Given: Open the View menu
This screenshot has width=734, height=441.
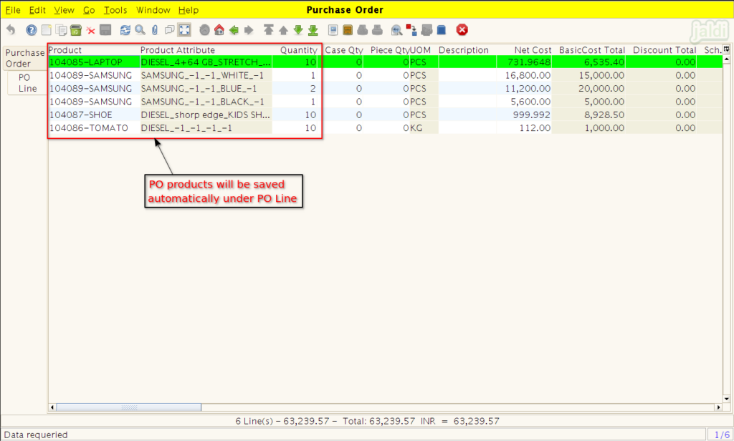Looking at the screenshot, I should coord(64,10).
